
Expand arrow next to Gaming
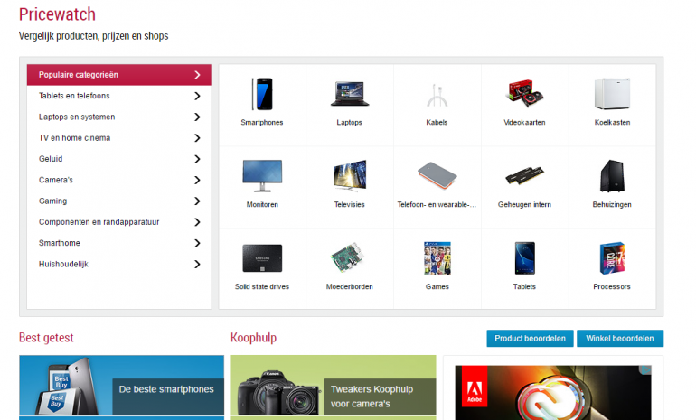click(198, 201)
